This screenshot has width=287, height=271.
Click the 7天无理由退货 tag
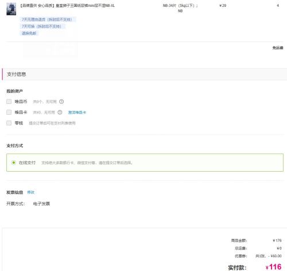(47, 20)
